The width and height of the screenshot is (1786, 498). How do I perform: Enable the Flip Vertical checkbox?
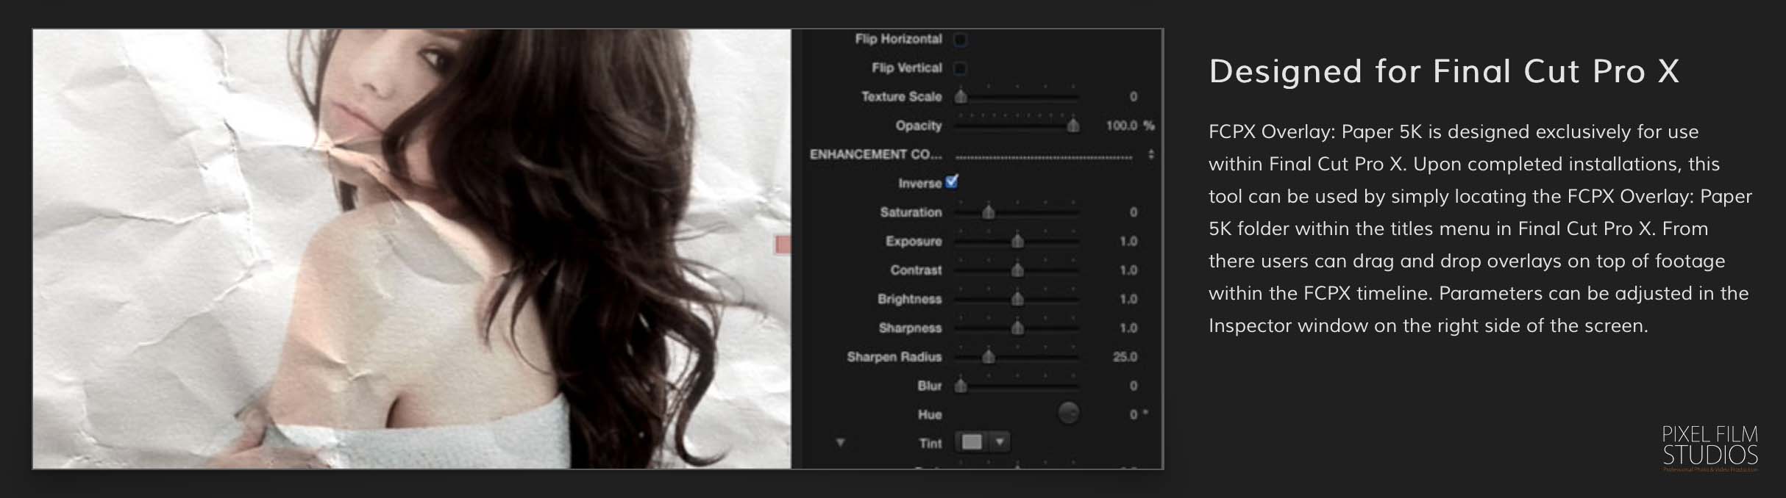[x=960, y=68]
